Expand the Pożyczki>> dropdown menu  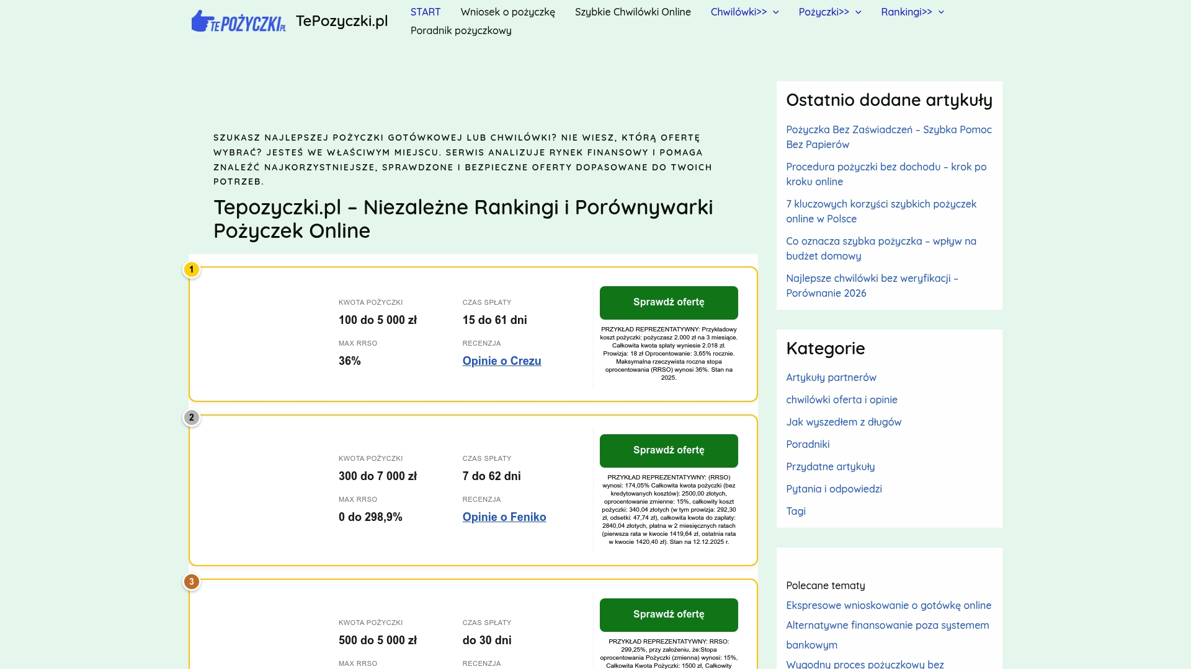pos(829,12)
